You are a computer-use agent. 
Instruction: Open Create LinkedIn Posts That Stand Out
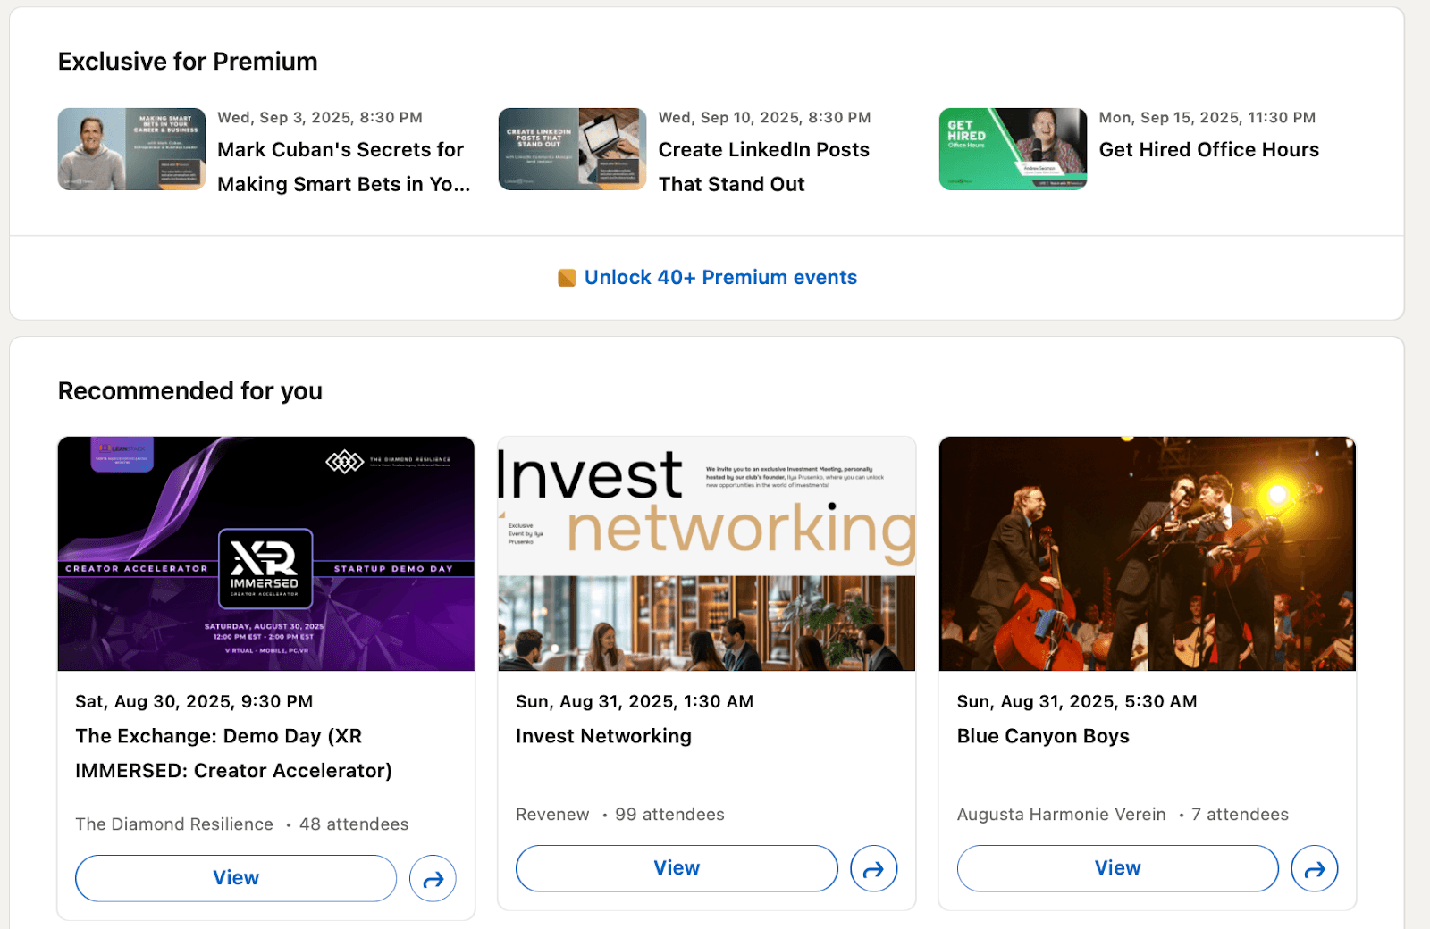click(x=764, y=167)
